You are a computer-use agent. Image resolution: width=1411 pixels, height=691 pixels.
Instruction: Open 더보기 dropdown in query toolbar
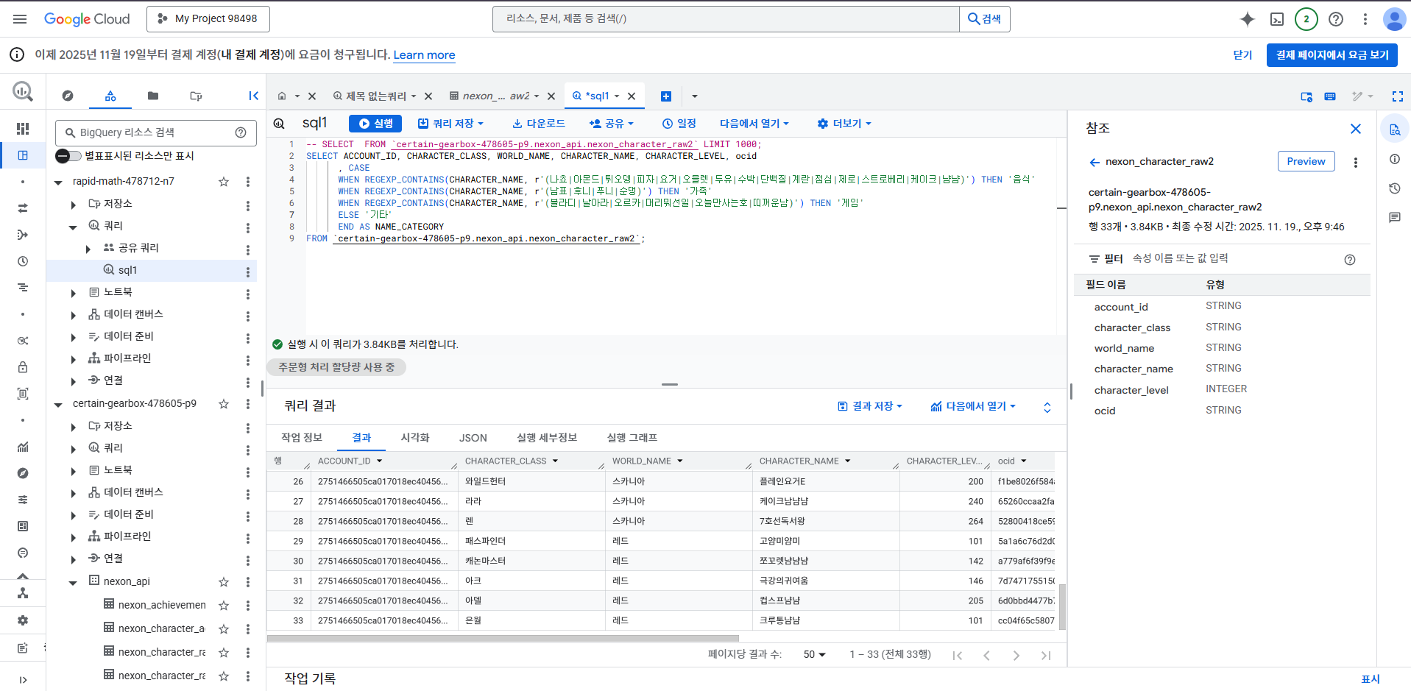[844, 124]
